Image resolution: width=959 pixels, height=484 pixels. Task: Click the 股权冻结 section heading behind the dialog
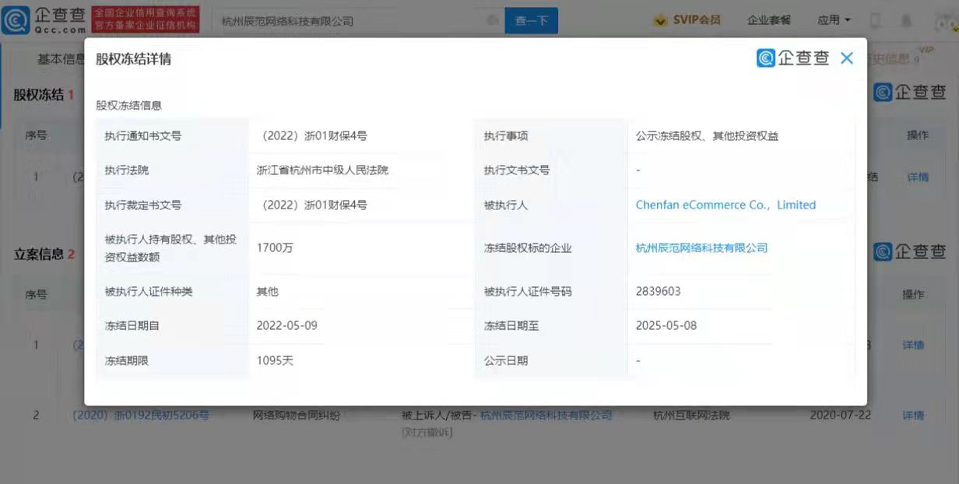(x=38, y=95)
